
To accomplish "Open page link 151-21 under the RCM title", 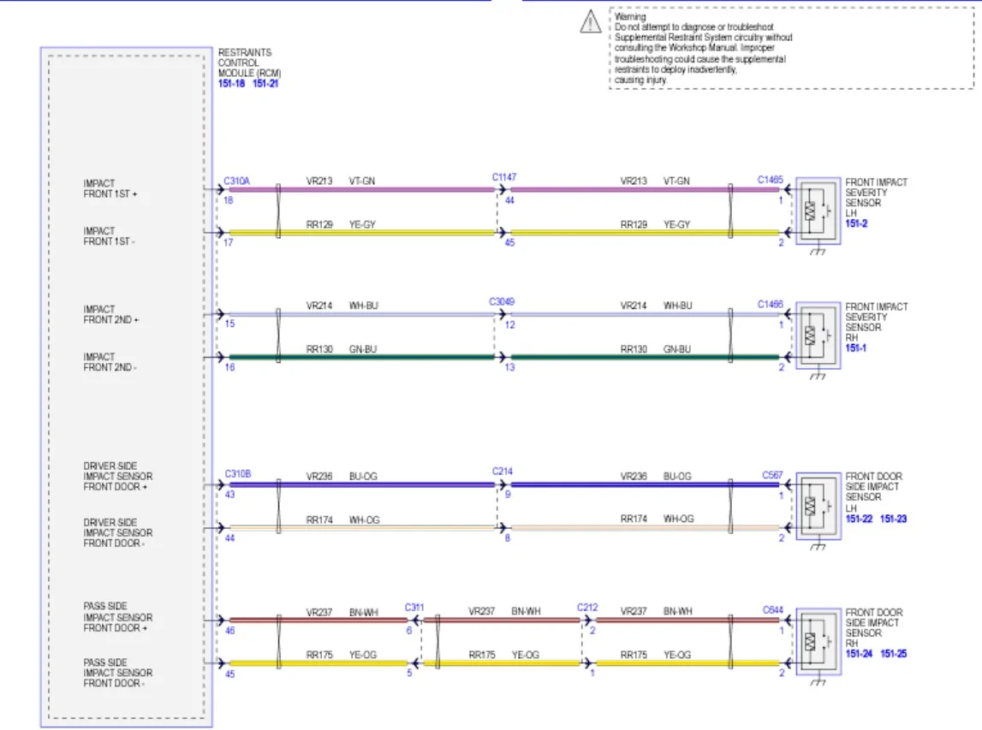I will (265, 83).
